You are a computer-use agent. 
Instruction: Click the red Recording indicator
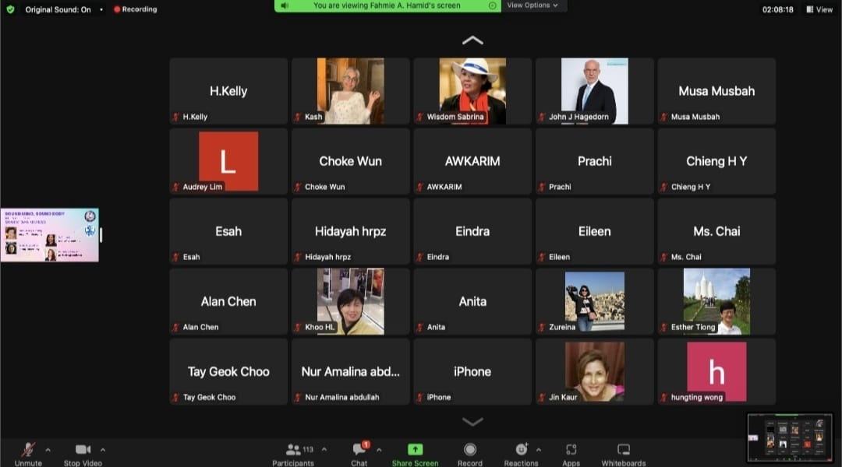coord(135,9)
